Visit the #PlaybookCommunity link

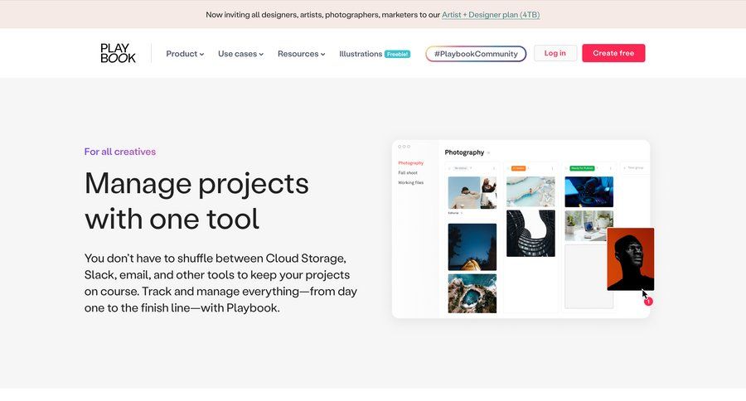(x=476, y=54)
